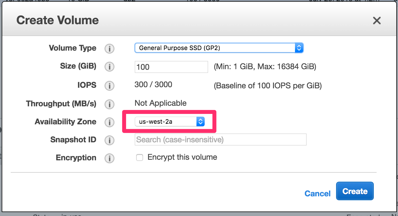Show info for the IOPS field
The height and width of the screenshot is (216, 398).
(x=109, y=85)
